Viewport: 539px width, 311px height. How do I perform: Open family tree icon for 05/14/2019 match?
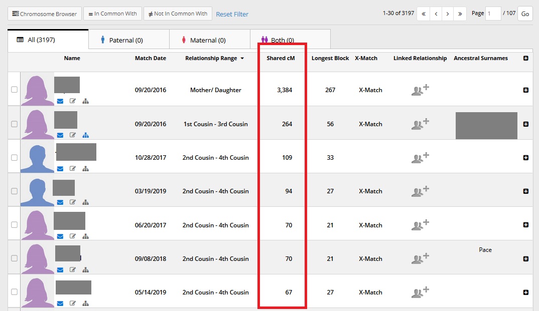[85, 303]
